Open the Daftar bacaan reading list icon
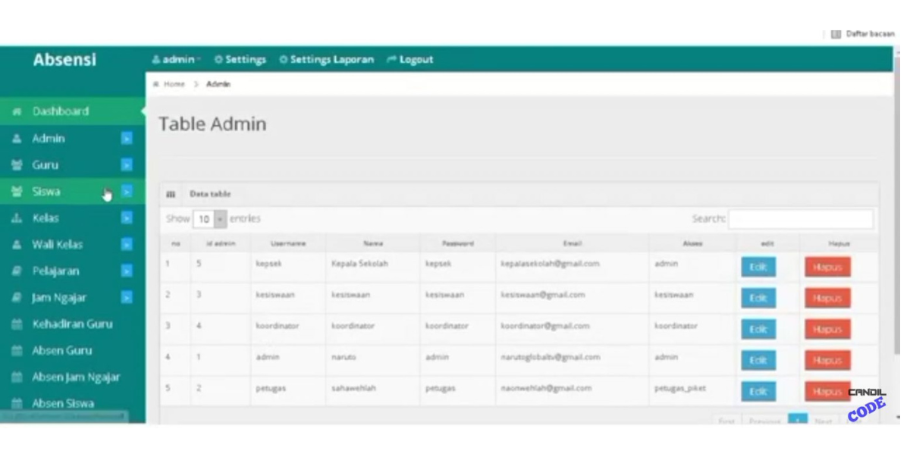Screen dimensions: 910x476 [836, 34]
